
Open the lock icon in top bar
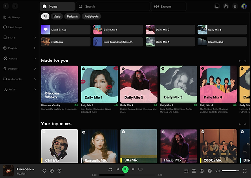(x=226, y=6)
